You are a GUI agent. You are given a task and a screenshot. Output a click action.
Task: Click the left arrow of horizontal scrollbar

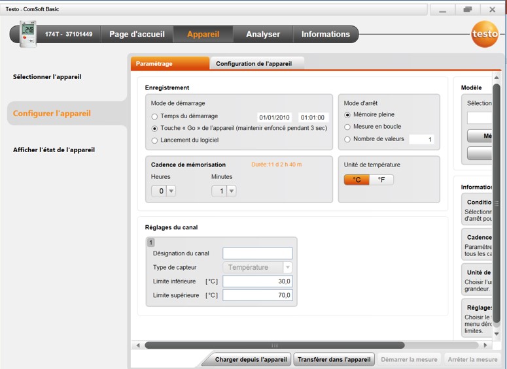pyautogui.click(x=138, y=345)
